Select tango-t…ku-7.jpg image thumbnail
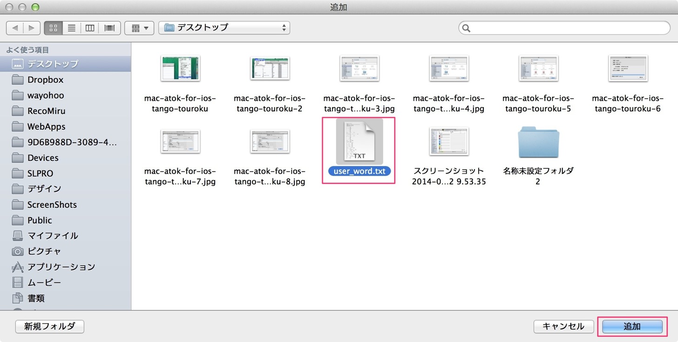Image resolution: width=678 pixels, height=342 pixels. pos(180,141)
